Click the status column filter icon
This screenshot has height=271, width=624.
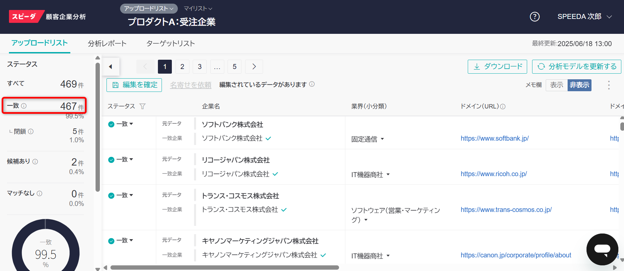pyautogui.click(x=142, y=106)
